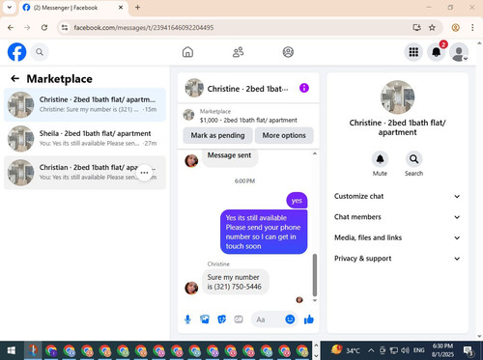Attach a photo using the image icon

click(205, 319)
